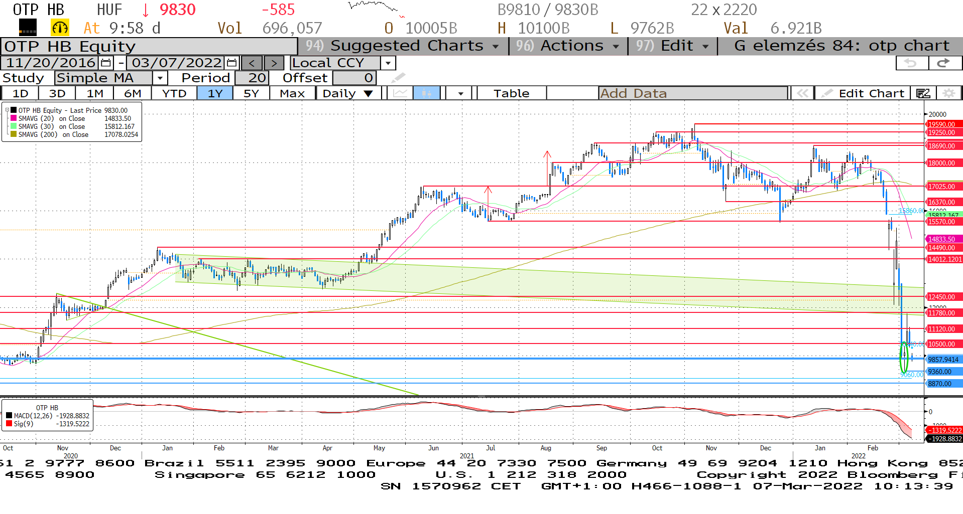Select the YTD range tab
This screenshot has width=963, height=514.
click(174, 93)
